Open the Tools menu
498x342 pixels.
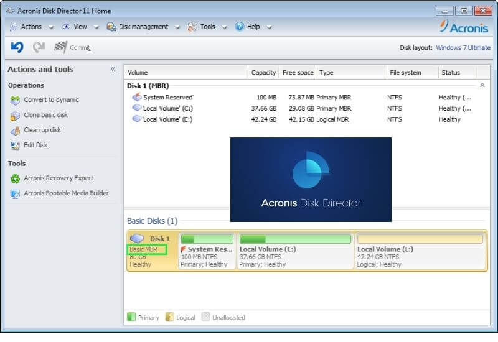[207, 27]
